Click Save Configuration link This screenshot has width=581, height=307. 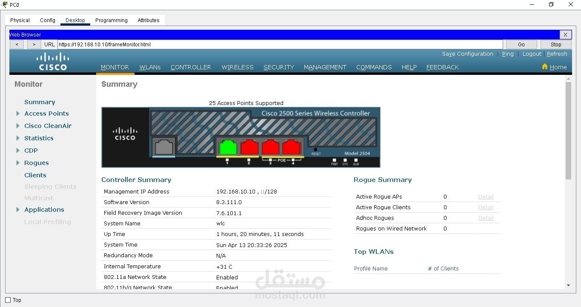468,54
